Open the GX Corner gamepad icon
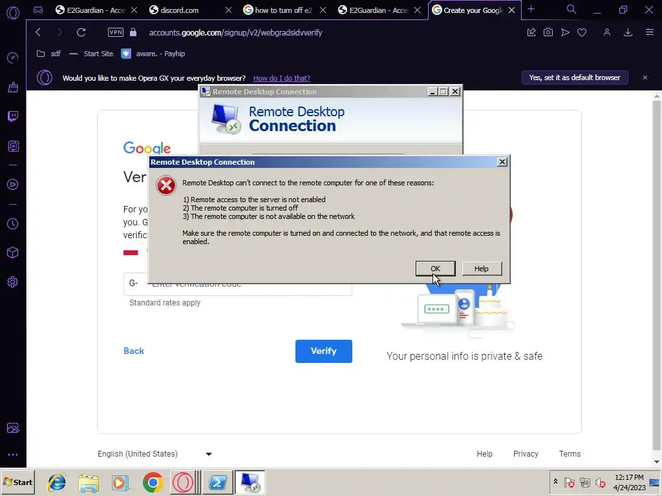This screenshot has height=496, width=662. [x=38, y=10]
